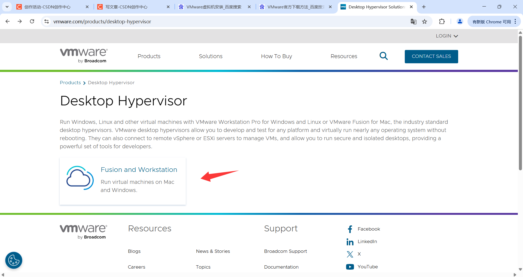Viewport: 523px width, 277px height.
Task: Click the News & Stories link
Action: click(213, 251)
